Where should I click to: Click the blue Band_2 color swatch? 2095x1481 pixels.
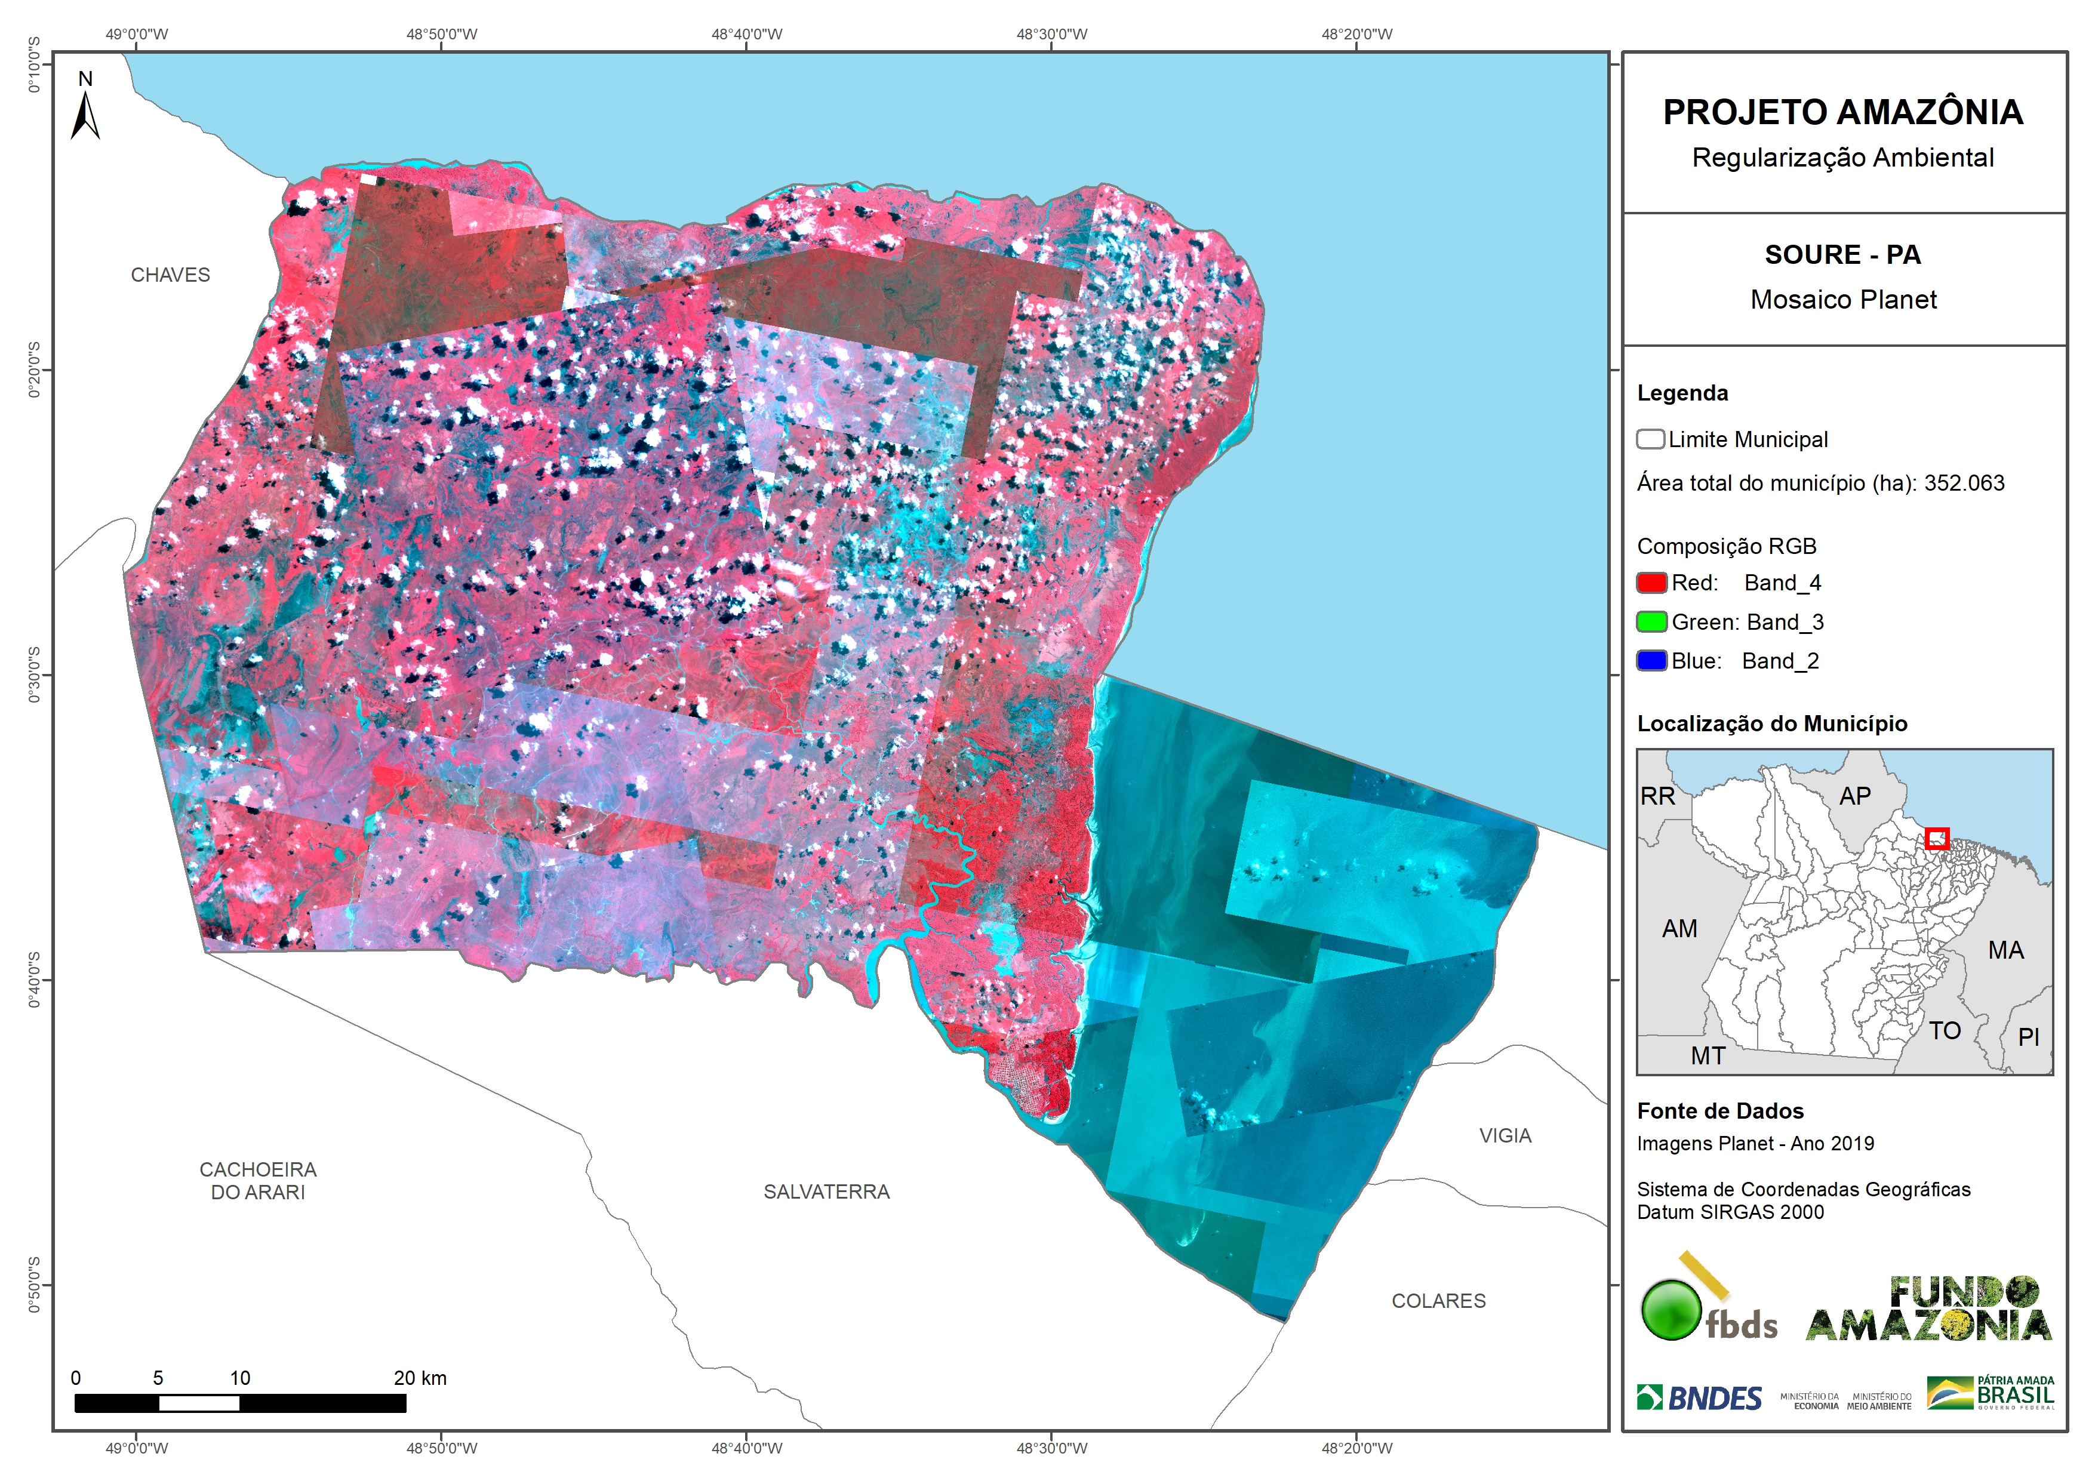(x=1651, y=661)
